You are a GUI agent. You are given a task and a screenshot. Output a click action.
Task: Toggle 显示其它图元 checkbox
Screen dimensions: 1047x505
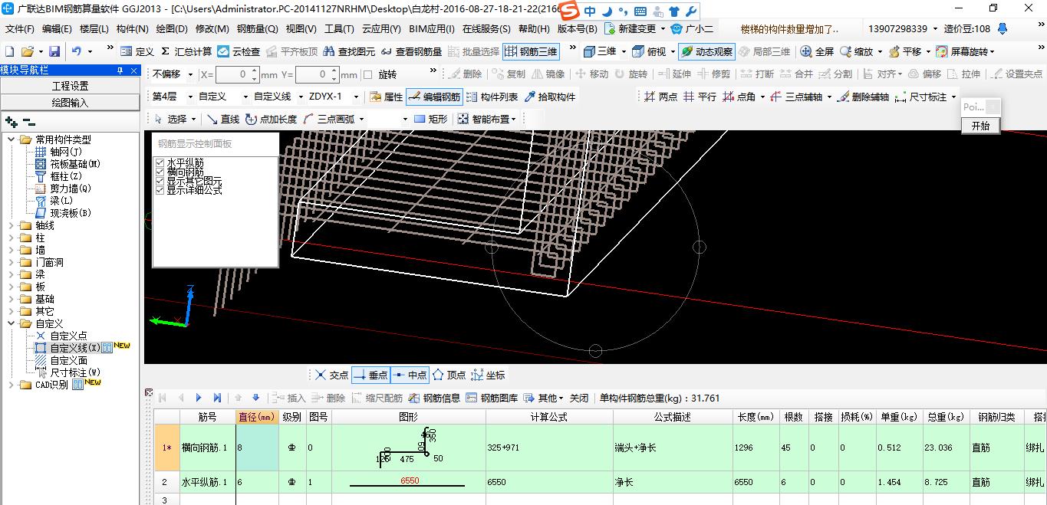[160, 182]
